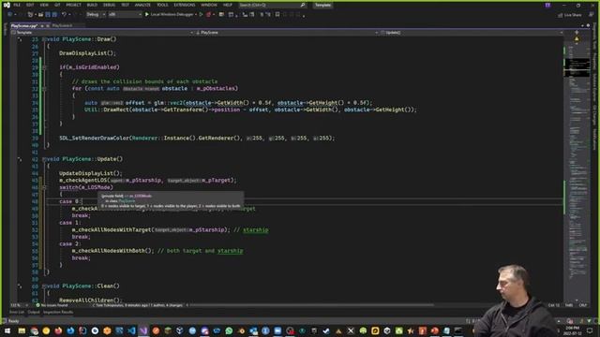Screen dimensions: 600x337
Task: Collapse the PlayScene::Update() function
Action: coord(44,159)
